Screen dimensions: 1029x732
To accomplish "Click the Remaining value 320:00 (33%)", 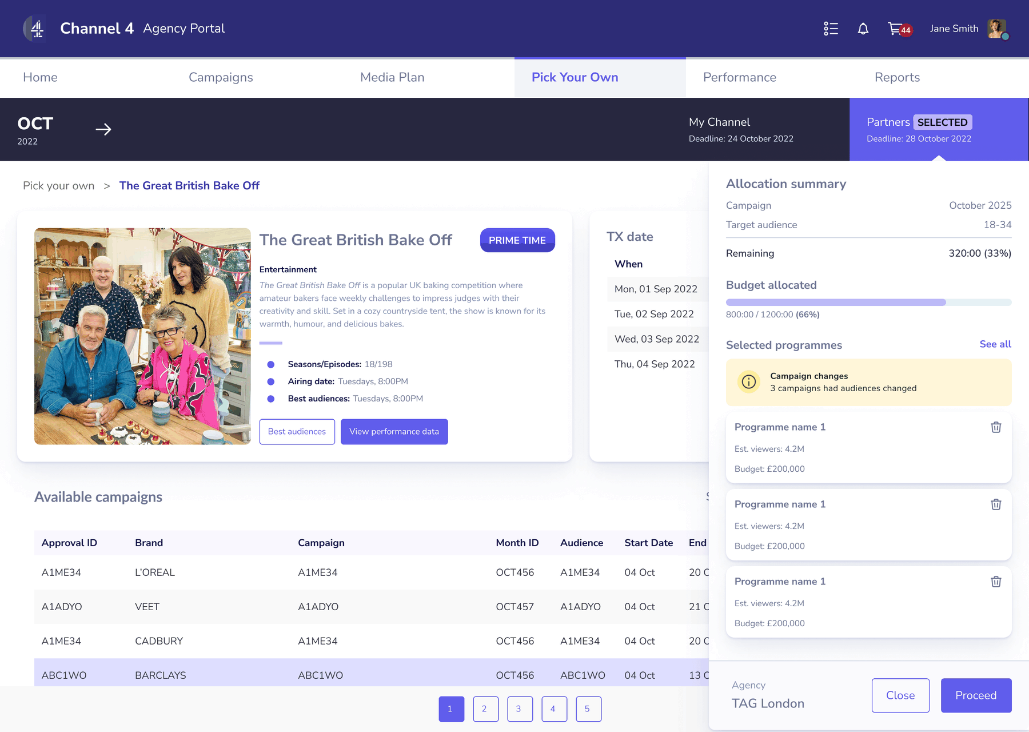I will pos(980,253).
